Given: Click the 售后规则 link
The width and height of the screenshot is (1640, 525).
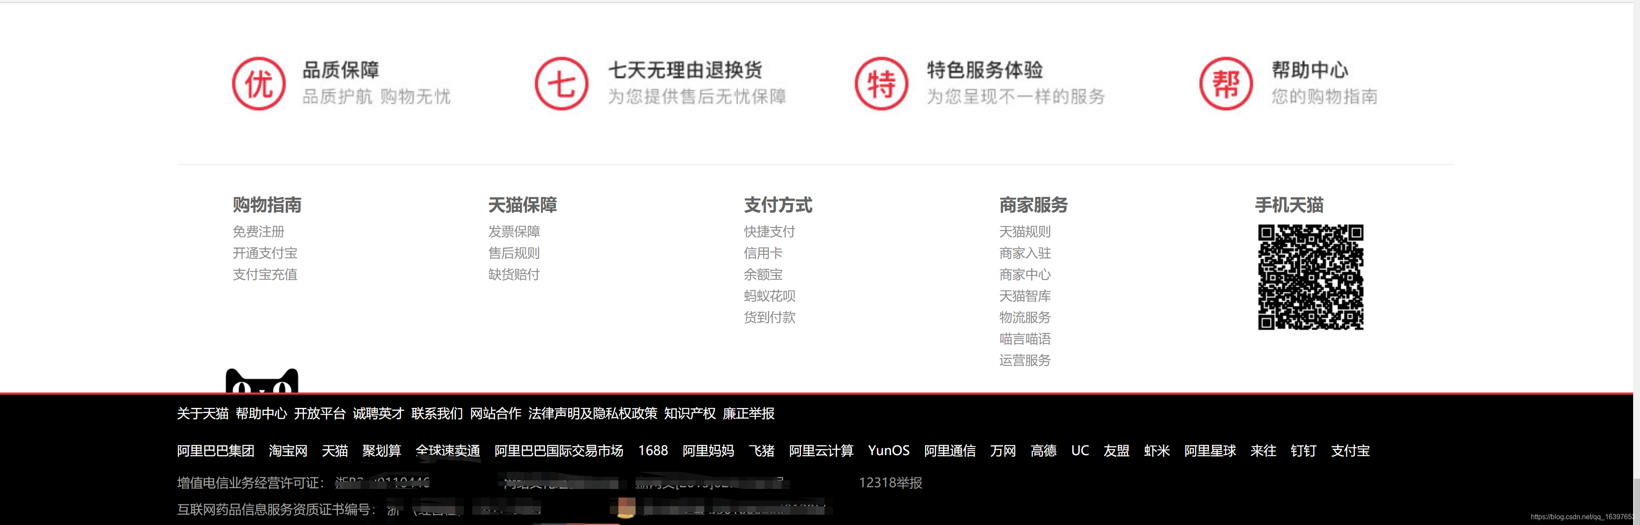Looking at the screenshot, I should [514, 253].
